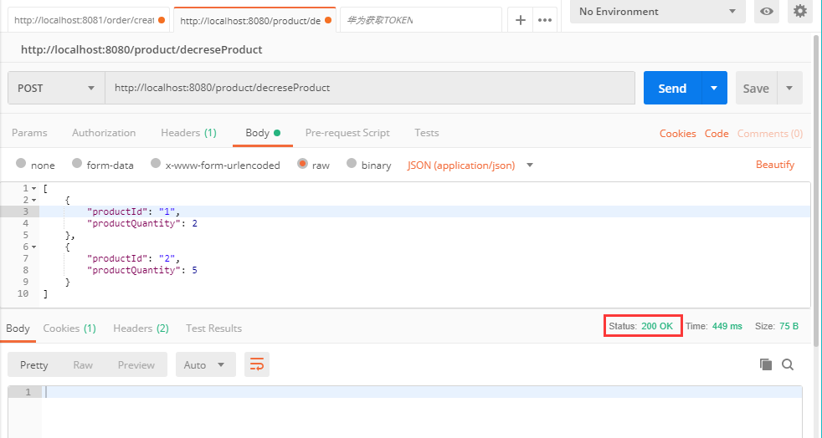Open the POST method dropdown
Image resolution: width=822 pixels, height=438 pixels.
click(56, 88)
